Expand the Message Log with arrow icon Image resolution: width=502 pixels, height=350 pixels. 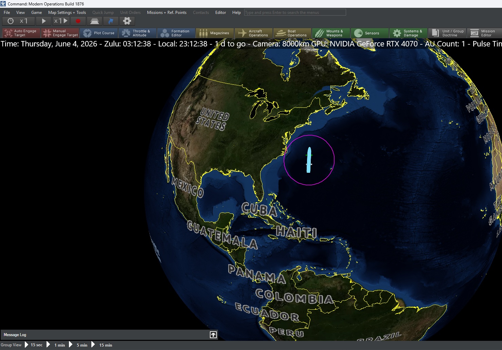(x=213, y=335)
